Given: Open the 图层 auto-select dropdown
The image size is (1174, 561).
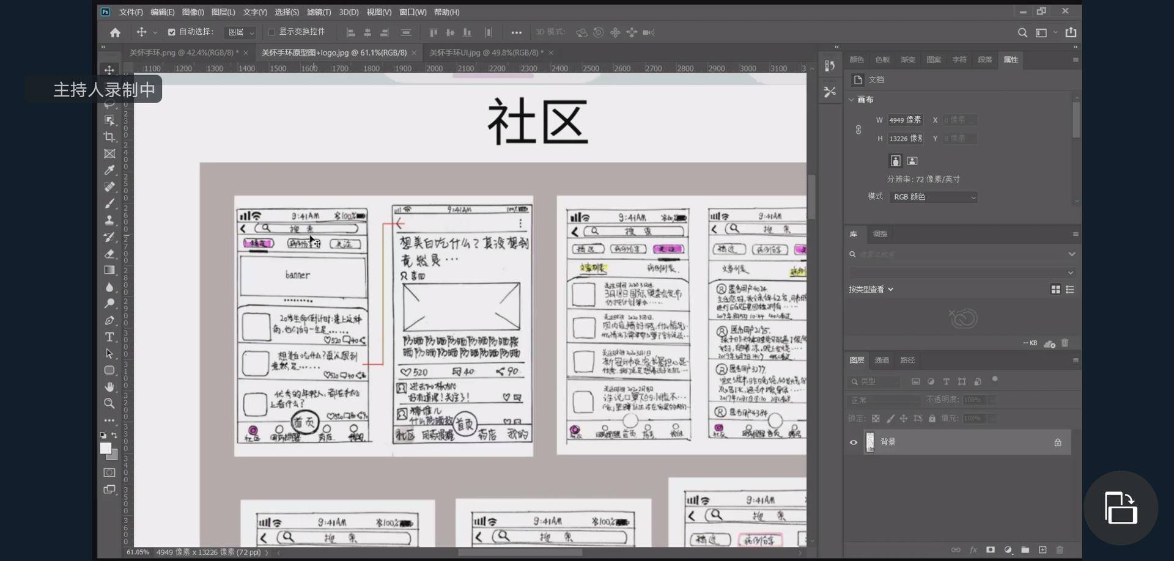Looking at the screenshot, I should (x=241, y=32).
